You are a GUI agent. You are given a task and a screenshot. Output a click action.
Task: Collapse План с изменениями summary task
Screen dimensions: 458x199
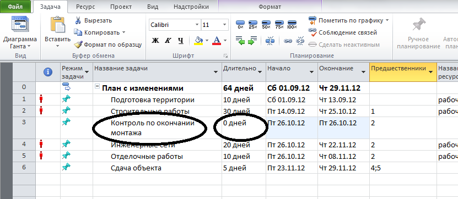tap(97, 86)
